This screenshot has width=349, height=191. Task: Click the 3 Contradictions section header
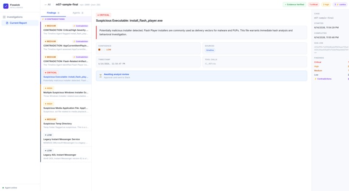(66, 19)
